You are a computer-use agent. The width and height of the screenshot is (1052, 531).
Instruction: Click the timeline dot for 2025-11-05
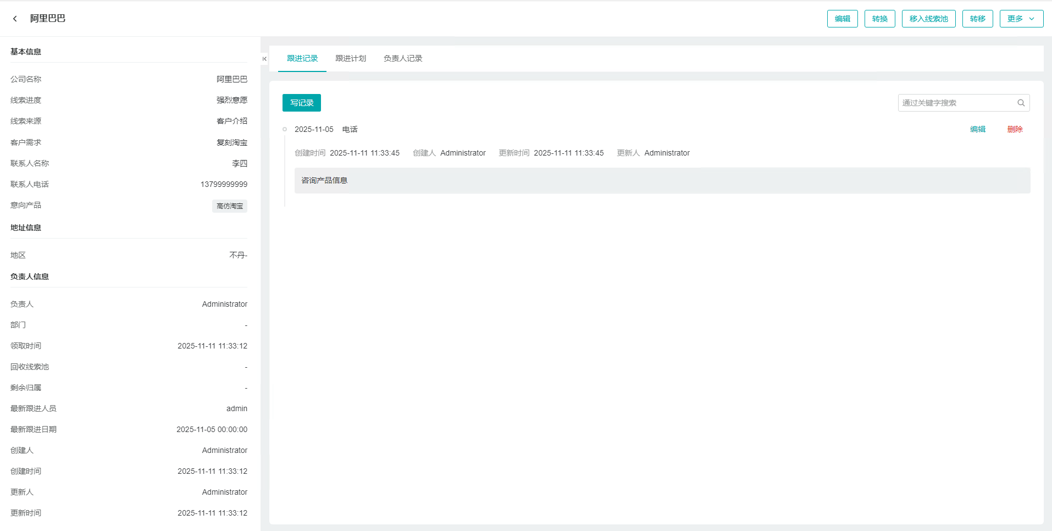pyautogui.click(x=285, y=129)
